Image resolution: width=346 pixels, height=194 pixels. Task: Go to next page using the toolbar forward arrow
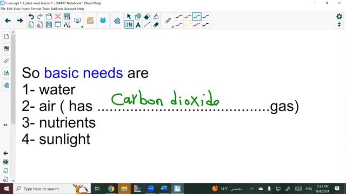tap(20, 20)
